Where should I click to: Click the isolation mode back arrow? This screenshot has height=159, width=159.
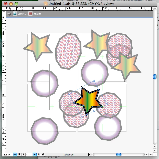(x=9, y=14)
